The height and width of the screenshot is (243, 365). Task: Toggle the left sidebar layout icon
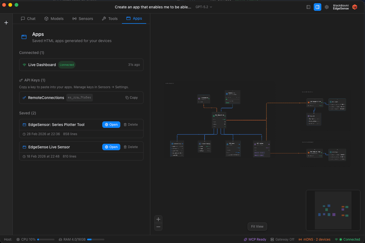pyautogui.click(x=308, y=7)
